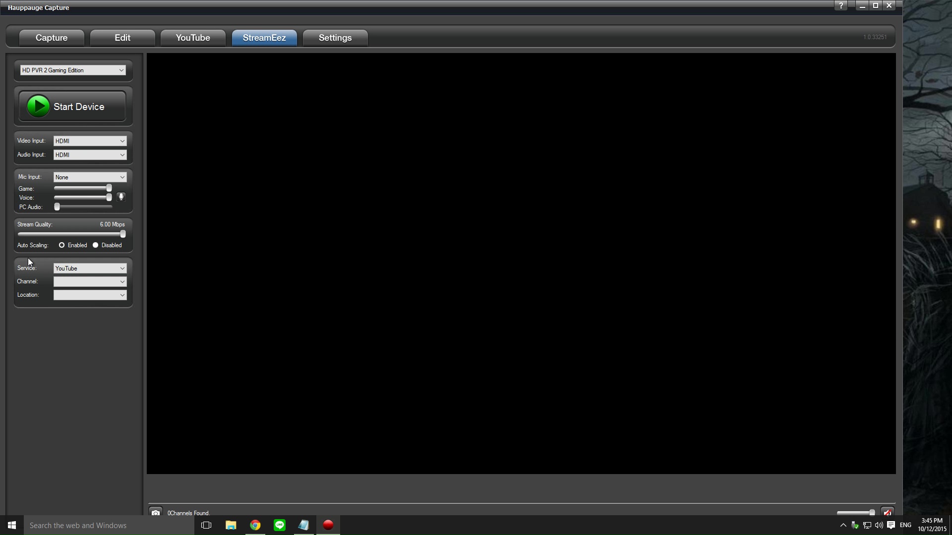This screenshot has height=535, width=952.
Task: Toggle the mute speaker icon
Action: click(887, 512)
